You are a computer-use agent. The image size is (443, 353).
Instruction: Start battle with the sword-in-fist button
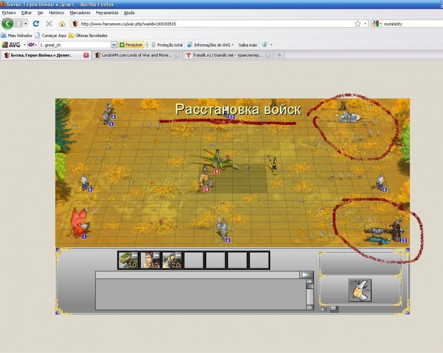360,291
